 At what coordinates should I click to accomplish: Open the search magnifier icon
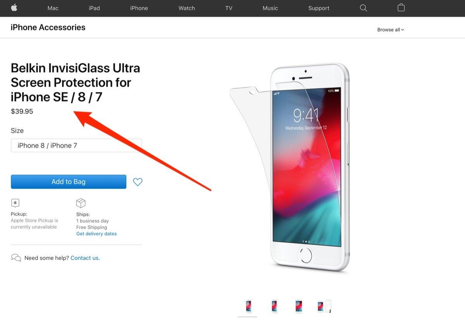coord(363,8)
